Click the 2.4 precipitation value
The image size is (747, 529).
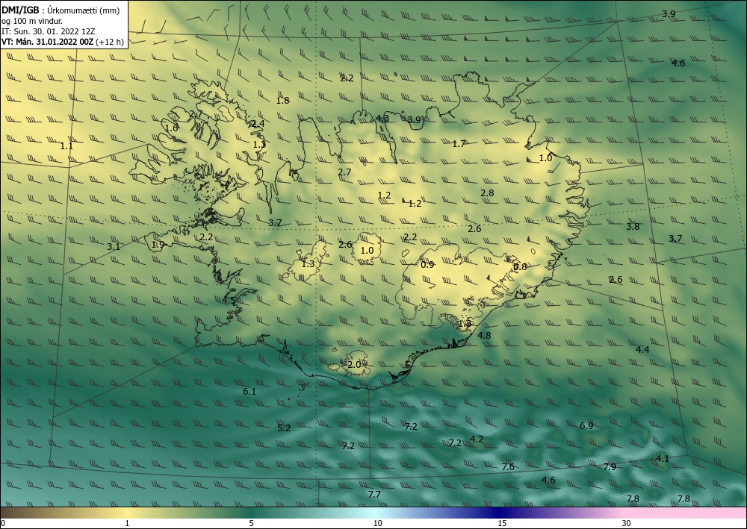pos(258,123)
